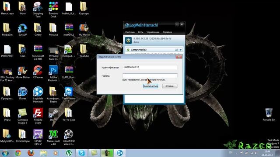Click the Hamachi IP address text
The height and width of the screenshot is (157, 280).
pyautogui.click(x=152, y=38)
